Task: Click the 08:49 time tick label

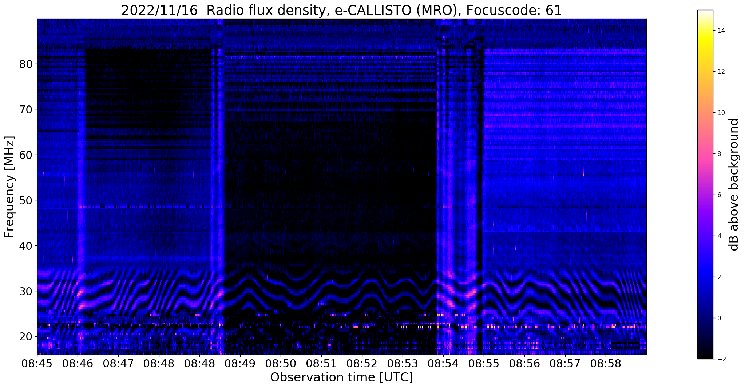Action: (x=240, y=363)
